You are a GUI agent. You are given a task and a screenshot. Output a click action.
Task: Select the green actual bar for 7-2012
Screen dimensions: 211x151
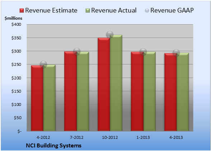coord(83,91)
